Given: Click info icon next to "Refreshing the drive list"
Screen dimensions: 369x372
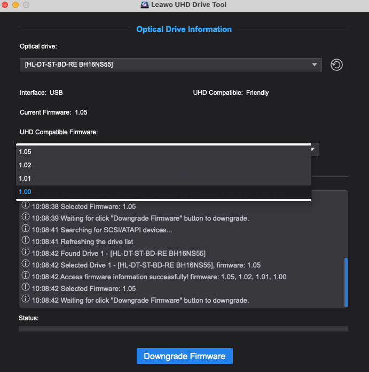Looking at the screenshot, I should [x=25, y=241].
